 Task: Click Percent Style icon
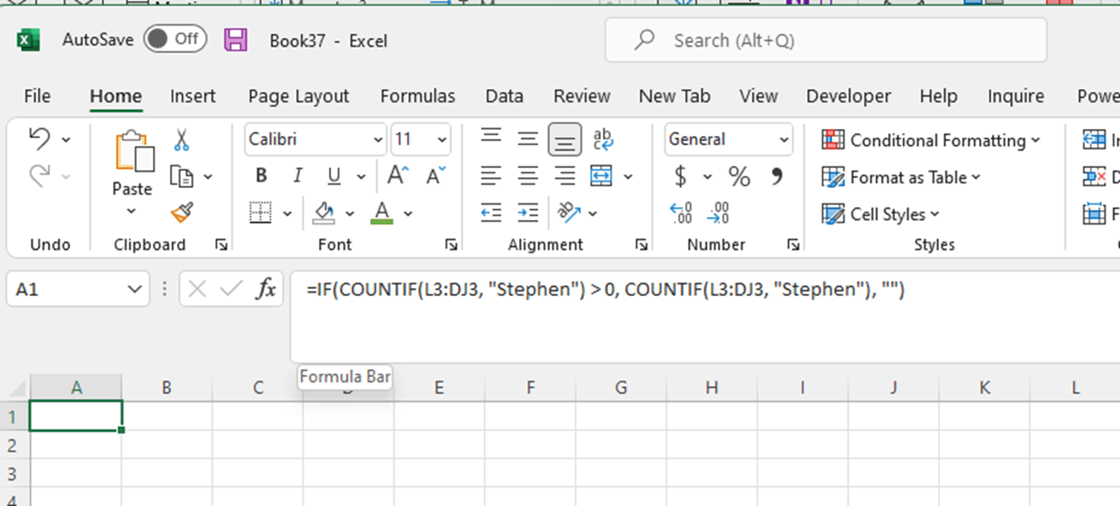point(739,176)
